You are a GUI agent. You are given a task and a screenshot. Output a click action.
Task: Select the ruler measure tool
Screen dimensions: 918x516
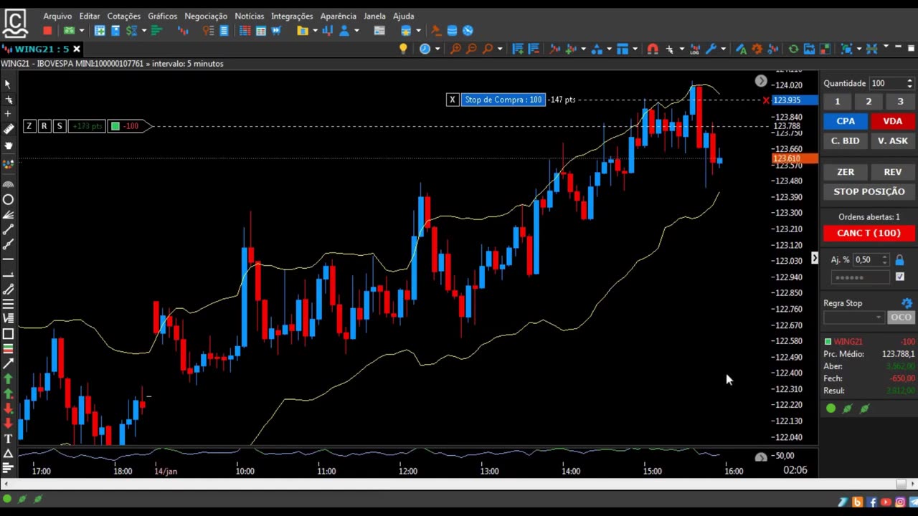(8, 129)
